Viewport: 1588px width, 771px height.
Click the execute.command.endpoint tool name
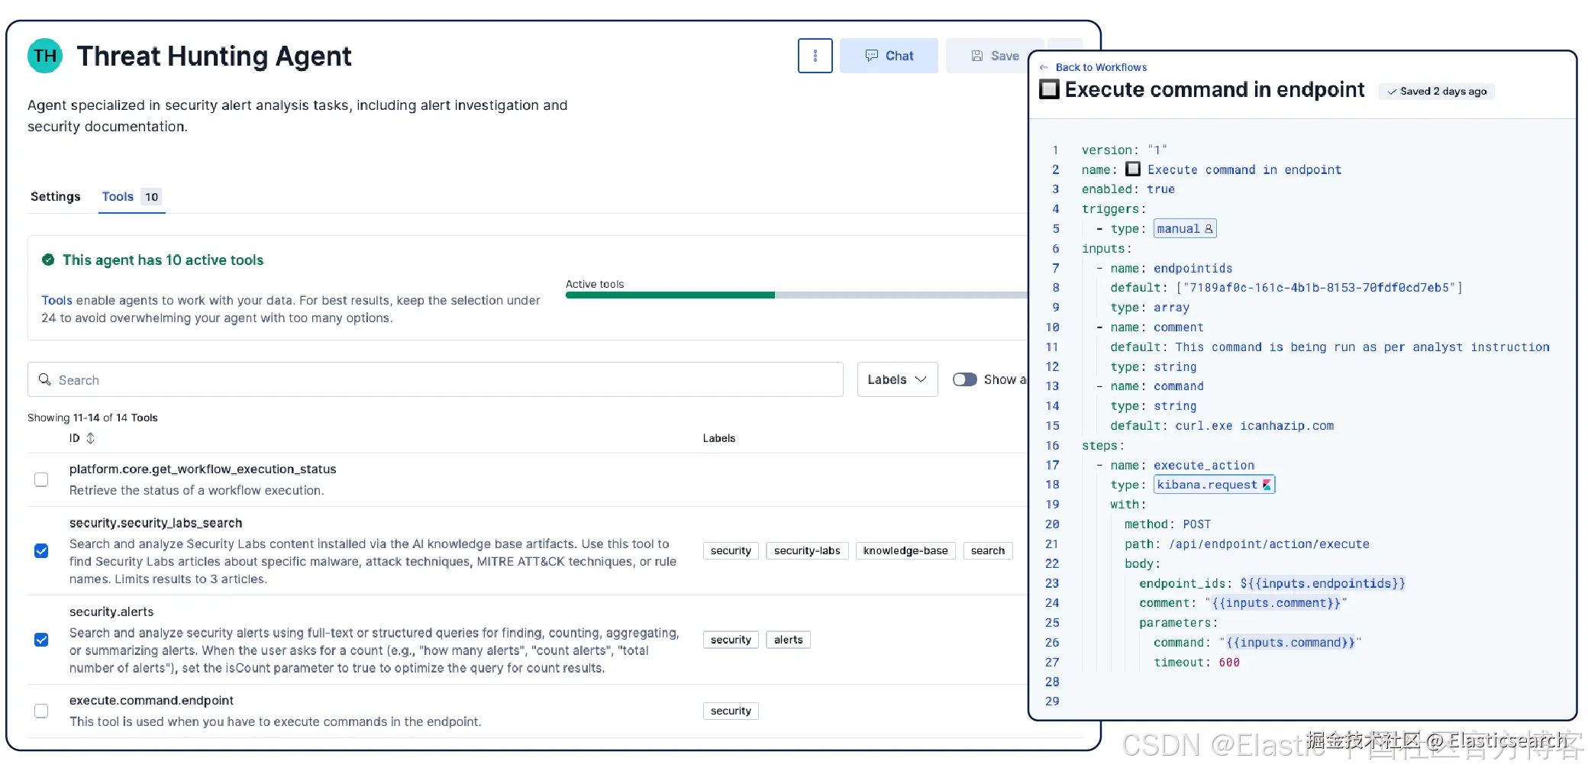pyautogui.click(x=151, y=700)
